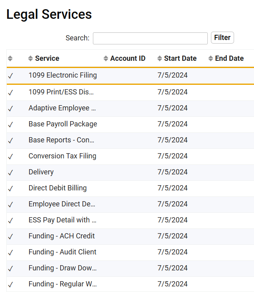Focus the Search text field
The image size is (254, 292).
[150, 38]
